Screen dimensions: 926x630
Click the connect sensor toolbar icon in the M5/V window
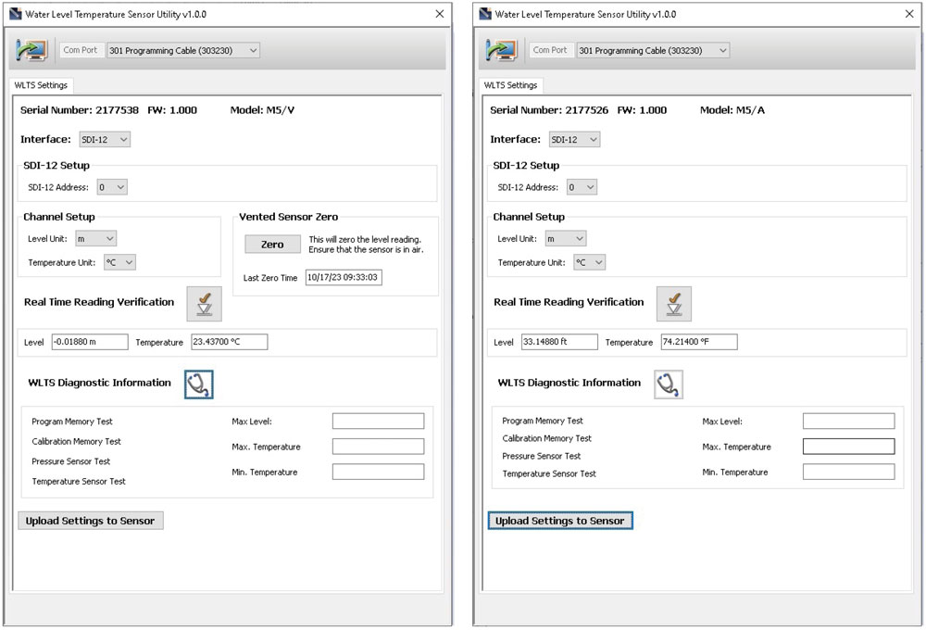tap(31, 50)
